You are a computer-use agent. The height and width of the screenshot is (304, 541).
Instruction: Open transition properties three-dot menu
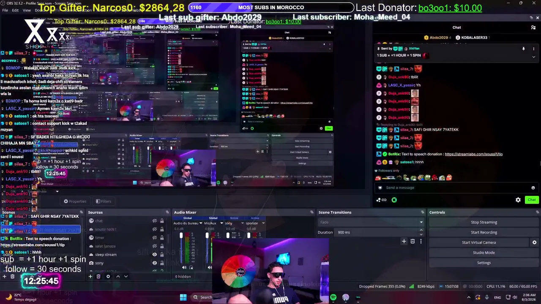[x=421, y=242]
